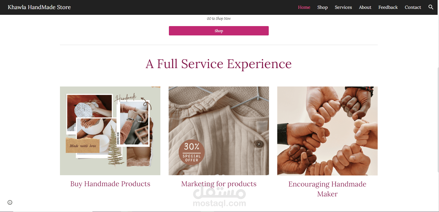Open the site search magnifier icon
This screenshot has width=439, height=212.
[x=431, y=7]
